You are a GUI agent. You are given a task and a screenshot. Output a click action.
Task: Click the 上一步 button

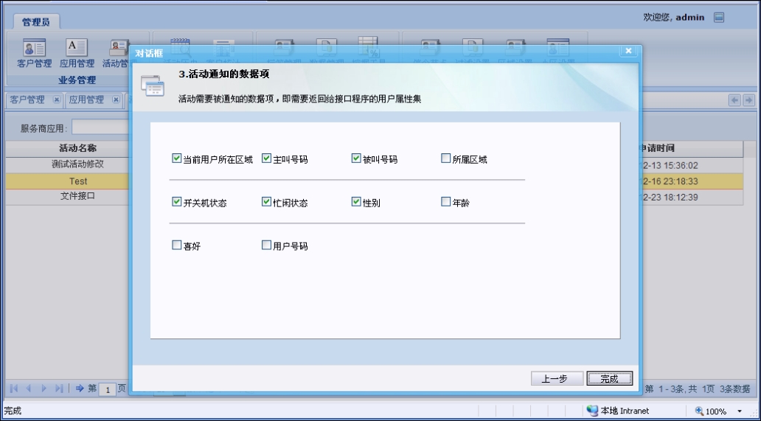pos(557,378)
